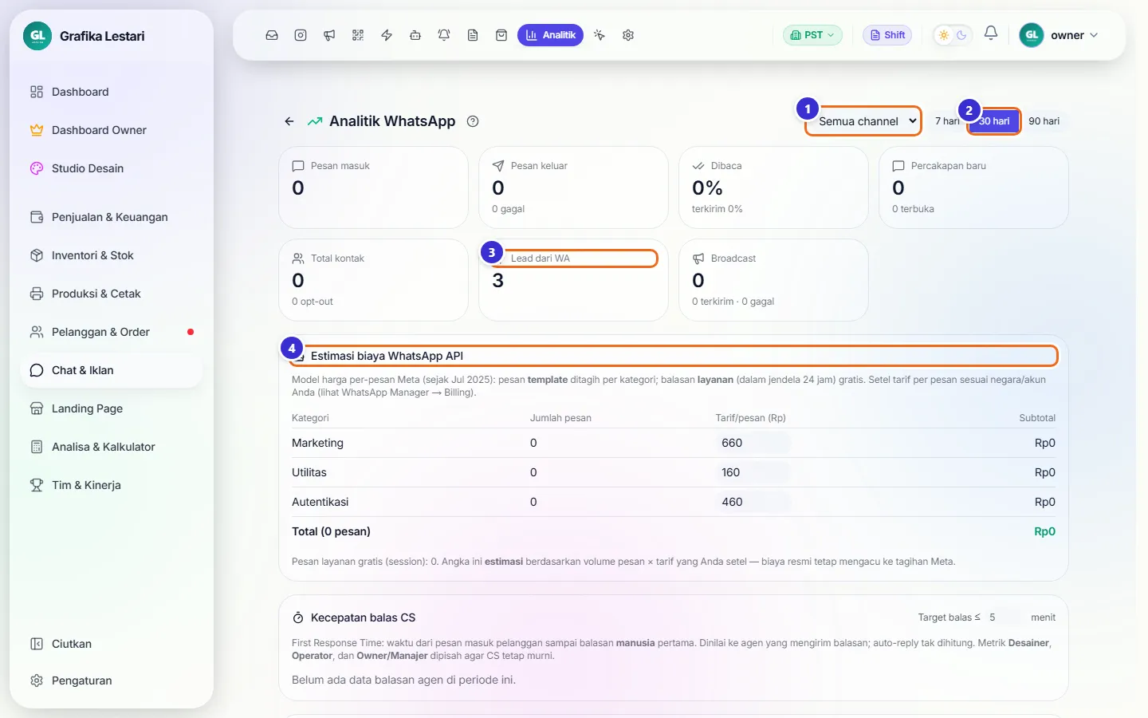
Task: Open the help question mark icon
Action: (473, 121)
